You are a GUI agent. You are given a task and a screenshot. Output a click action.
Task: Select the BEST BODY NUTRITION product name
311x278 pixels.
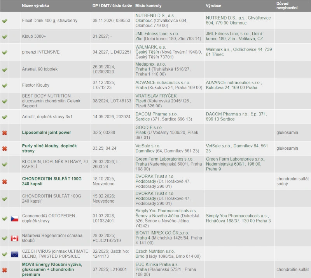tap(51, 101)
